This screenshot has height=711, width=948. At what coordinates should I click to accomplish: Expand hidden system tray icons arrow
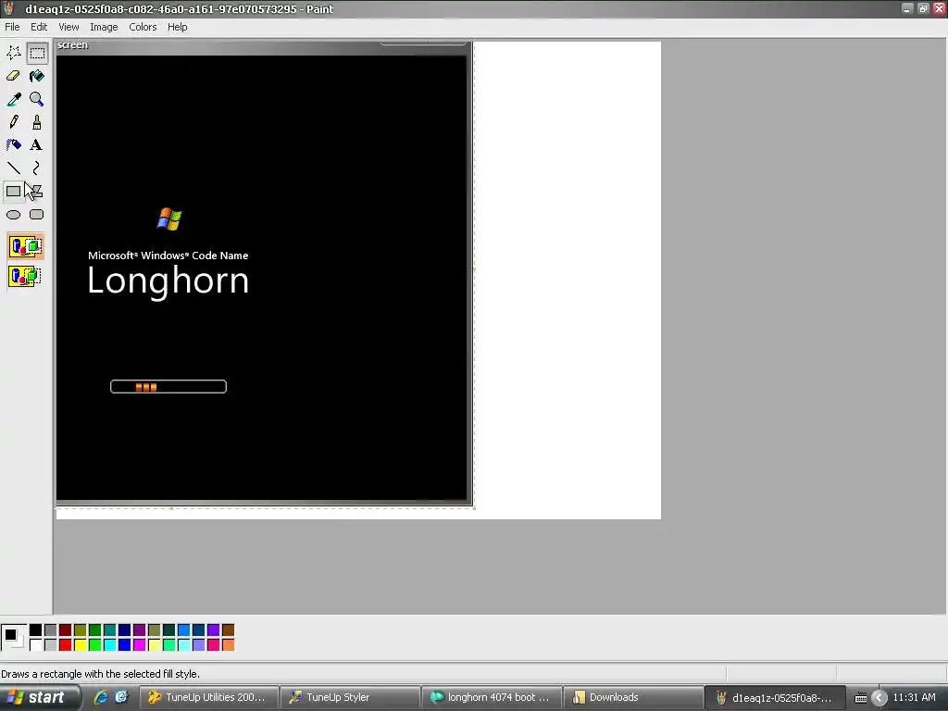(x=879, y=698)
